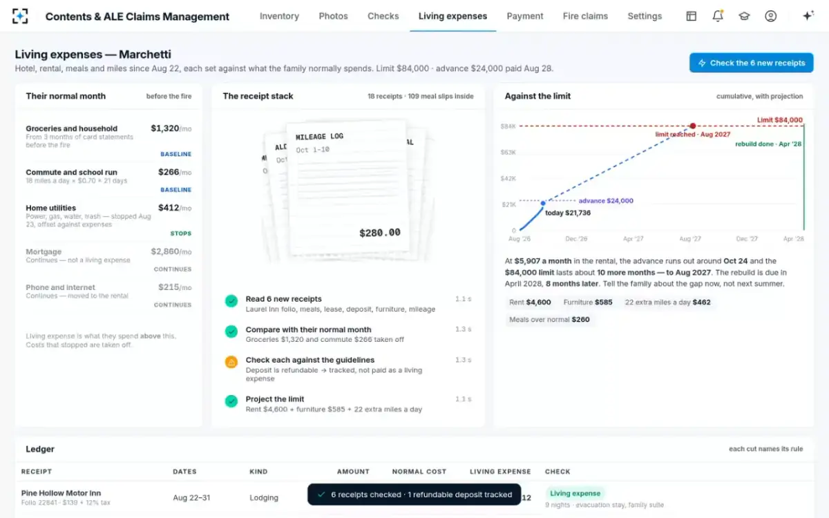Click the app logo icon
Viewport: 829px width, 518px height.
(x=21, y=16)
